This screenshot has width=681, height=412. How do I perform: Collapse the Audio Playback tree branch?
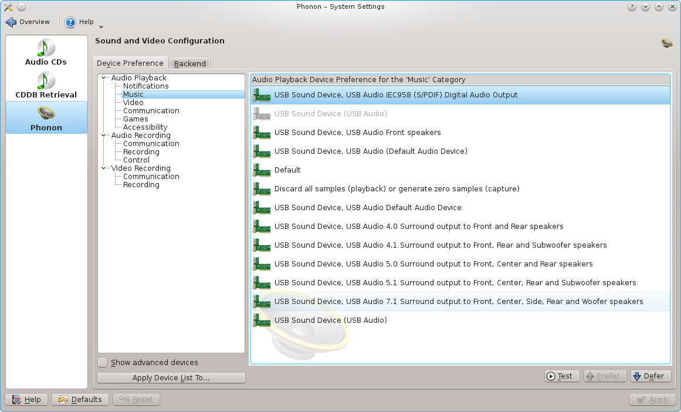coord(103,78)
